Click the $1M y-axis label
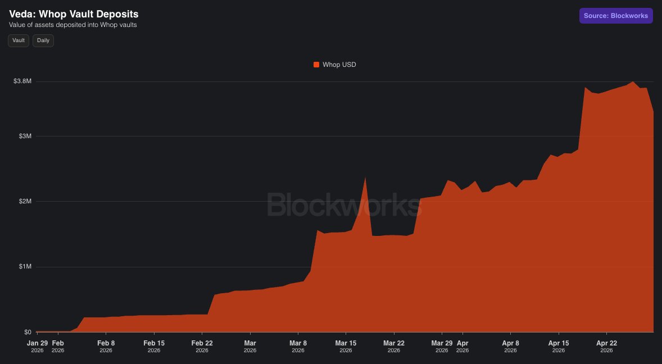The width and height of the screenshot is (662, 364). [x=25, y=267]
